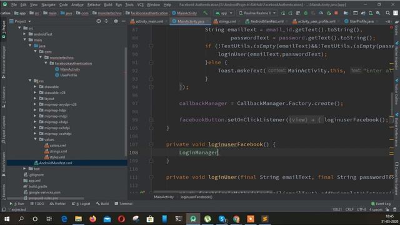Open Opera from the taskbar

click(121, 219)
